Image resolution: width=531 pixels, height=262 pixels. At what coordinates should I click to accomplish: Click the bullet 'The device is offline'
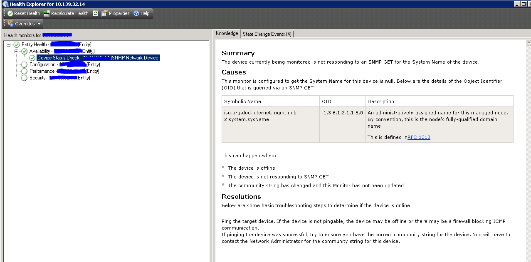[x=251, y=168]
